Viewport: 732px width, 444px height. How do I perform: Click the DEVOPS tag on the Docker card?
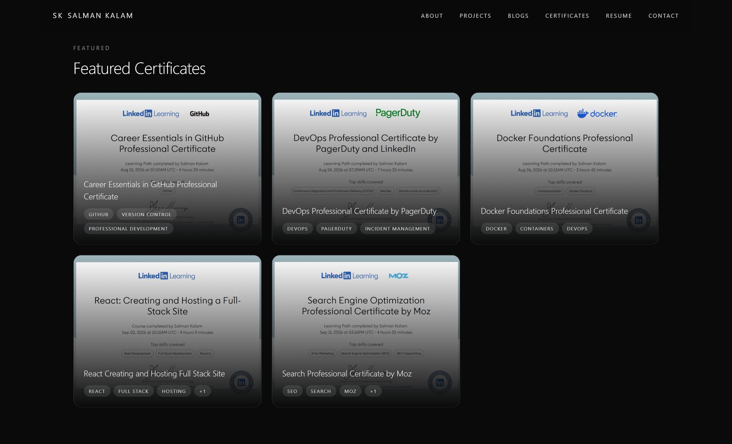point(577,229)
